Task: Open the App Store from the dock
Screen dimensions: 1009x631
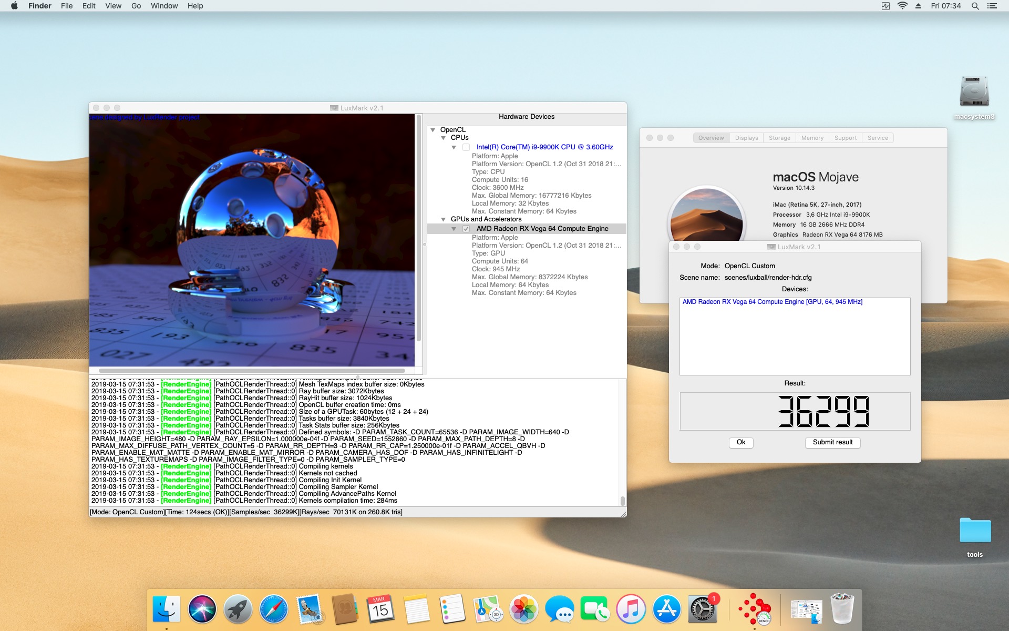Action: [x=666, y=609]
